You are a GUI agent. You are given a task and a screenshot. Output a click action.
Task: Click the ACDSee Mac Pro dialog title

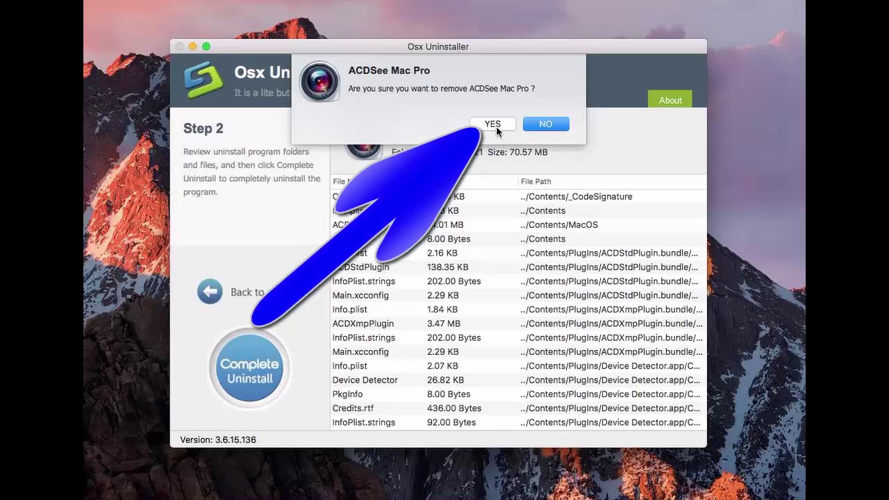click(x=389, y=71)
